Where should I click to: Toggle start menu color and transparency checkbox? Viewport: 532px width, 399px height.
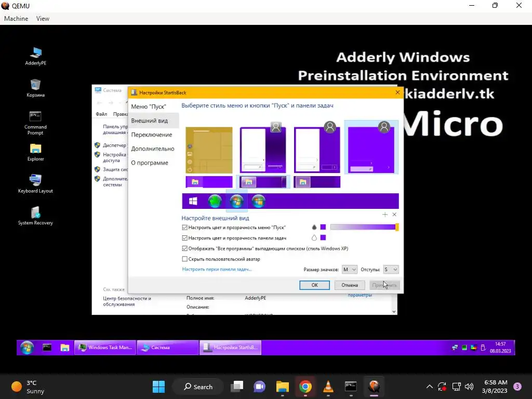click(x=184, y=228)
